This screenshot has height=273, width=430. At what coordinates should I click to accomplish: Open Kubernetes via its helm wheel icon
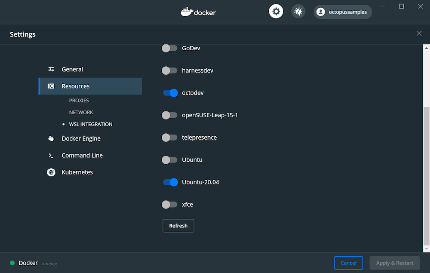[x=51, y=172]
